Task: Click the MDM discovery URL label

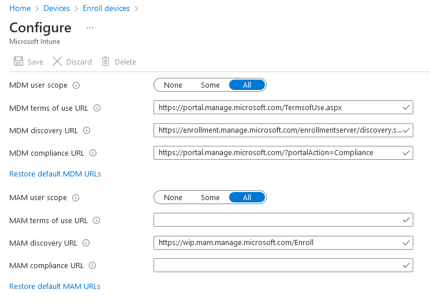Action: (44, 131)
